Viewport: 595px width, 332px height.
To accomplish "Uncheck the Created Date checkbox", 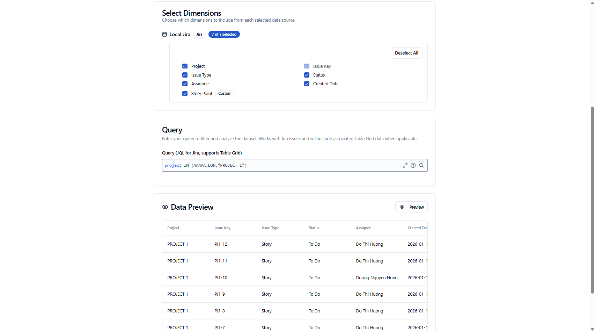I will coord(307,84).
